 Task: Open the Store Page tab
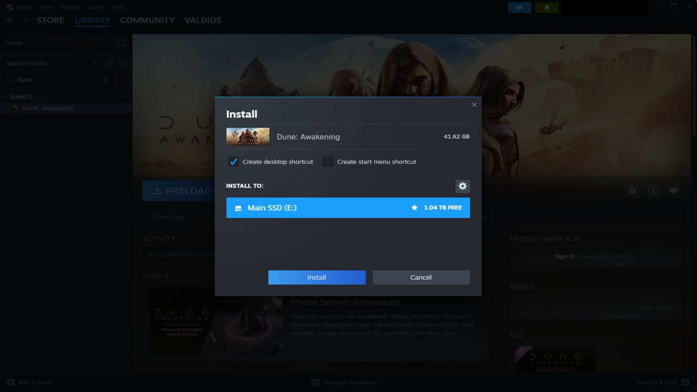pos(168,217)
